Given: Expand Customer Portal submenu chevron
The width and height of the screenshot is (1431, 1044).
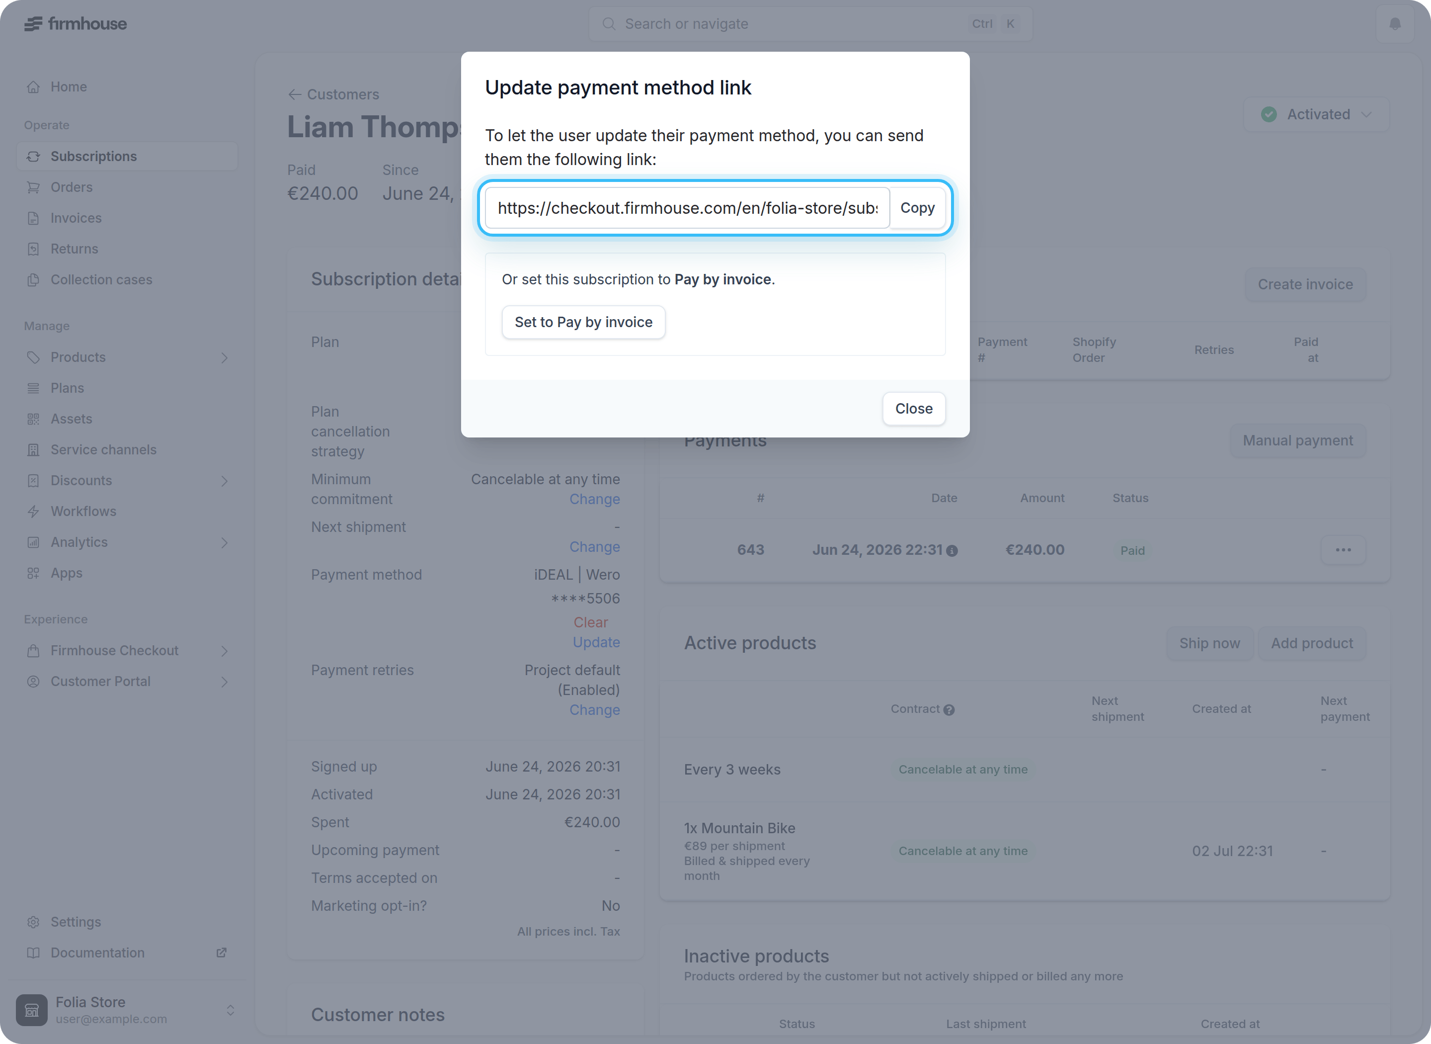Looking at the screenshot, I should [224, 682].
